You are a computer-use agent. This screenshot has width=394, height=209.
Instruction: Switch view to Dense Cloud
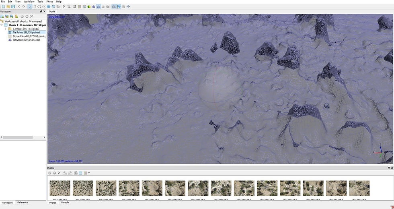80,6
